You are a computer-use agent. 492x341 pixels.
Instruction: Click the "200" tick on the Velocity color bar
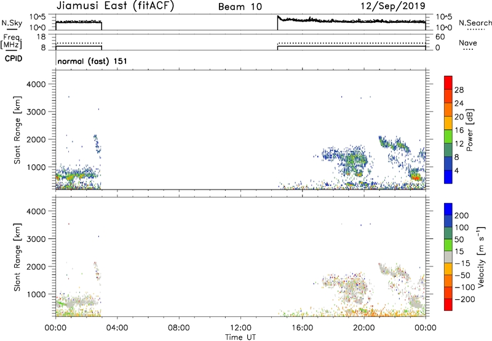462,215
